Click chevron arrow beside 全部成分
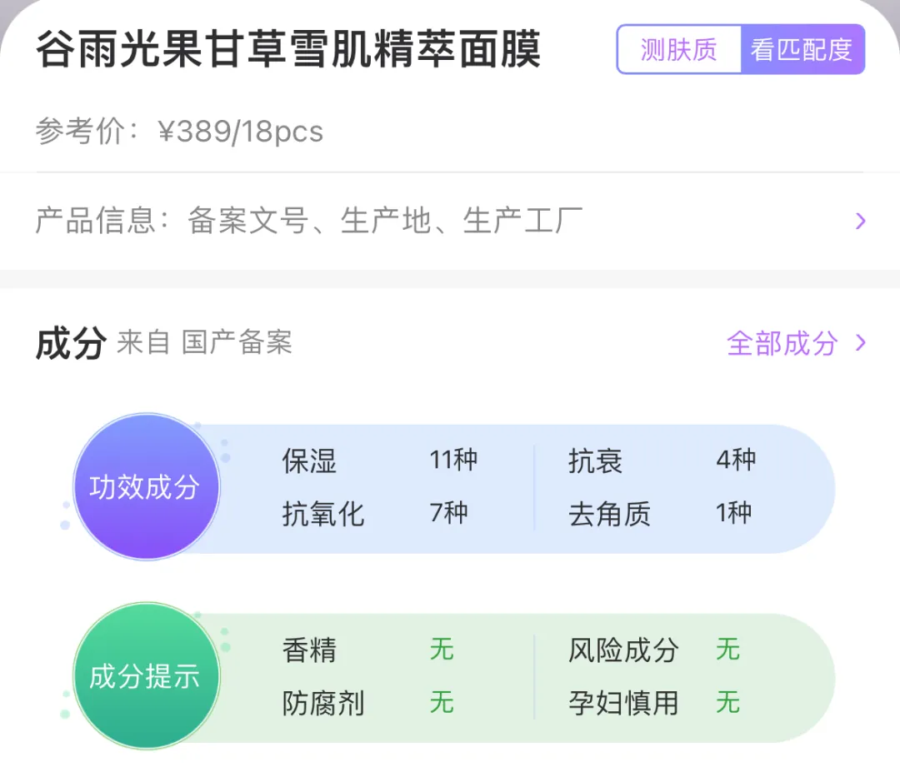Viewport: 900px width, 772px height. 862,343
